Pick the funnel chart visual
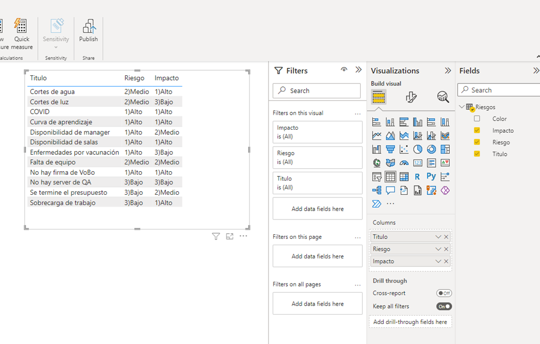This screenshot has height=344, width=540. point(390,149)
